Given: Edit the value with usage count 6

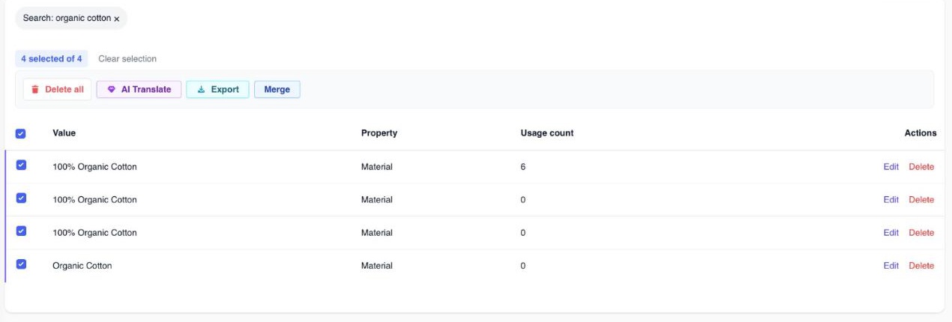Looking at the screenshot, I should click(891, 167).
